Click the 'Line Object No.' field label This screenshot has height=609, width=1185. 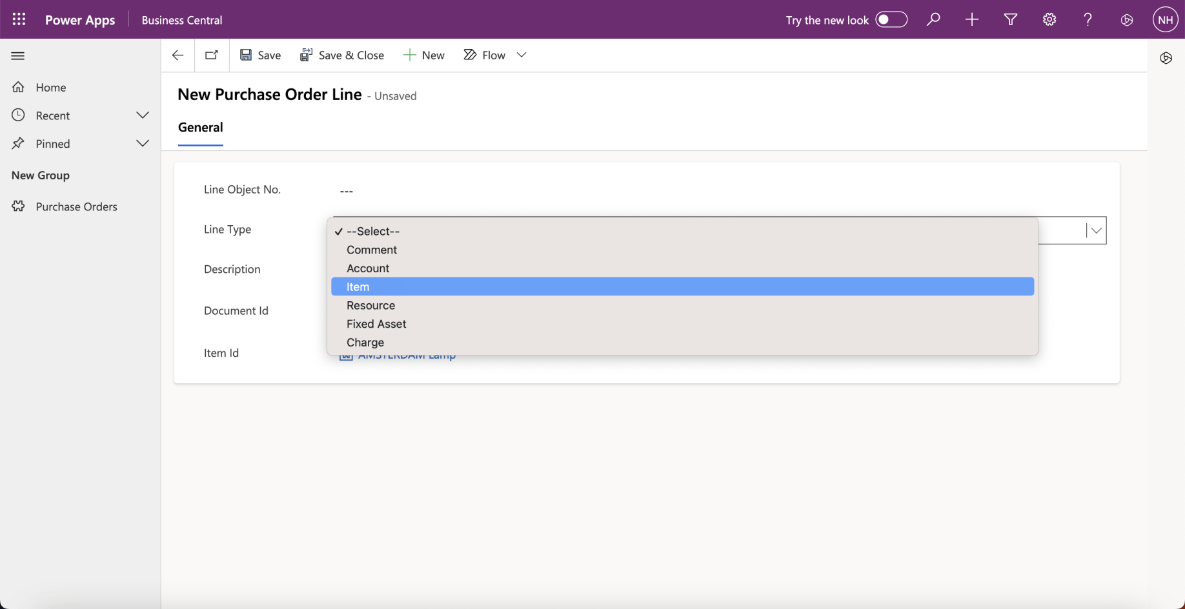(x=243, y=189)
